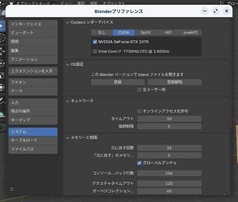Open the preferences hamburger menu

pyautogui.click(x=12, y=189)
